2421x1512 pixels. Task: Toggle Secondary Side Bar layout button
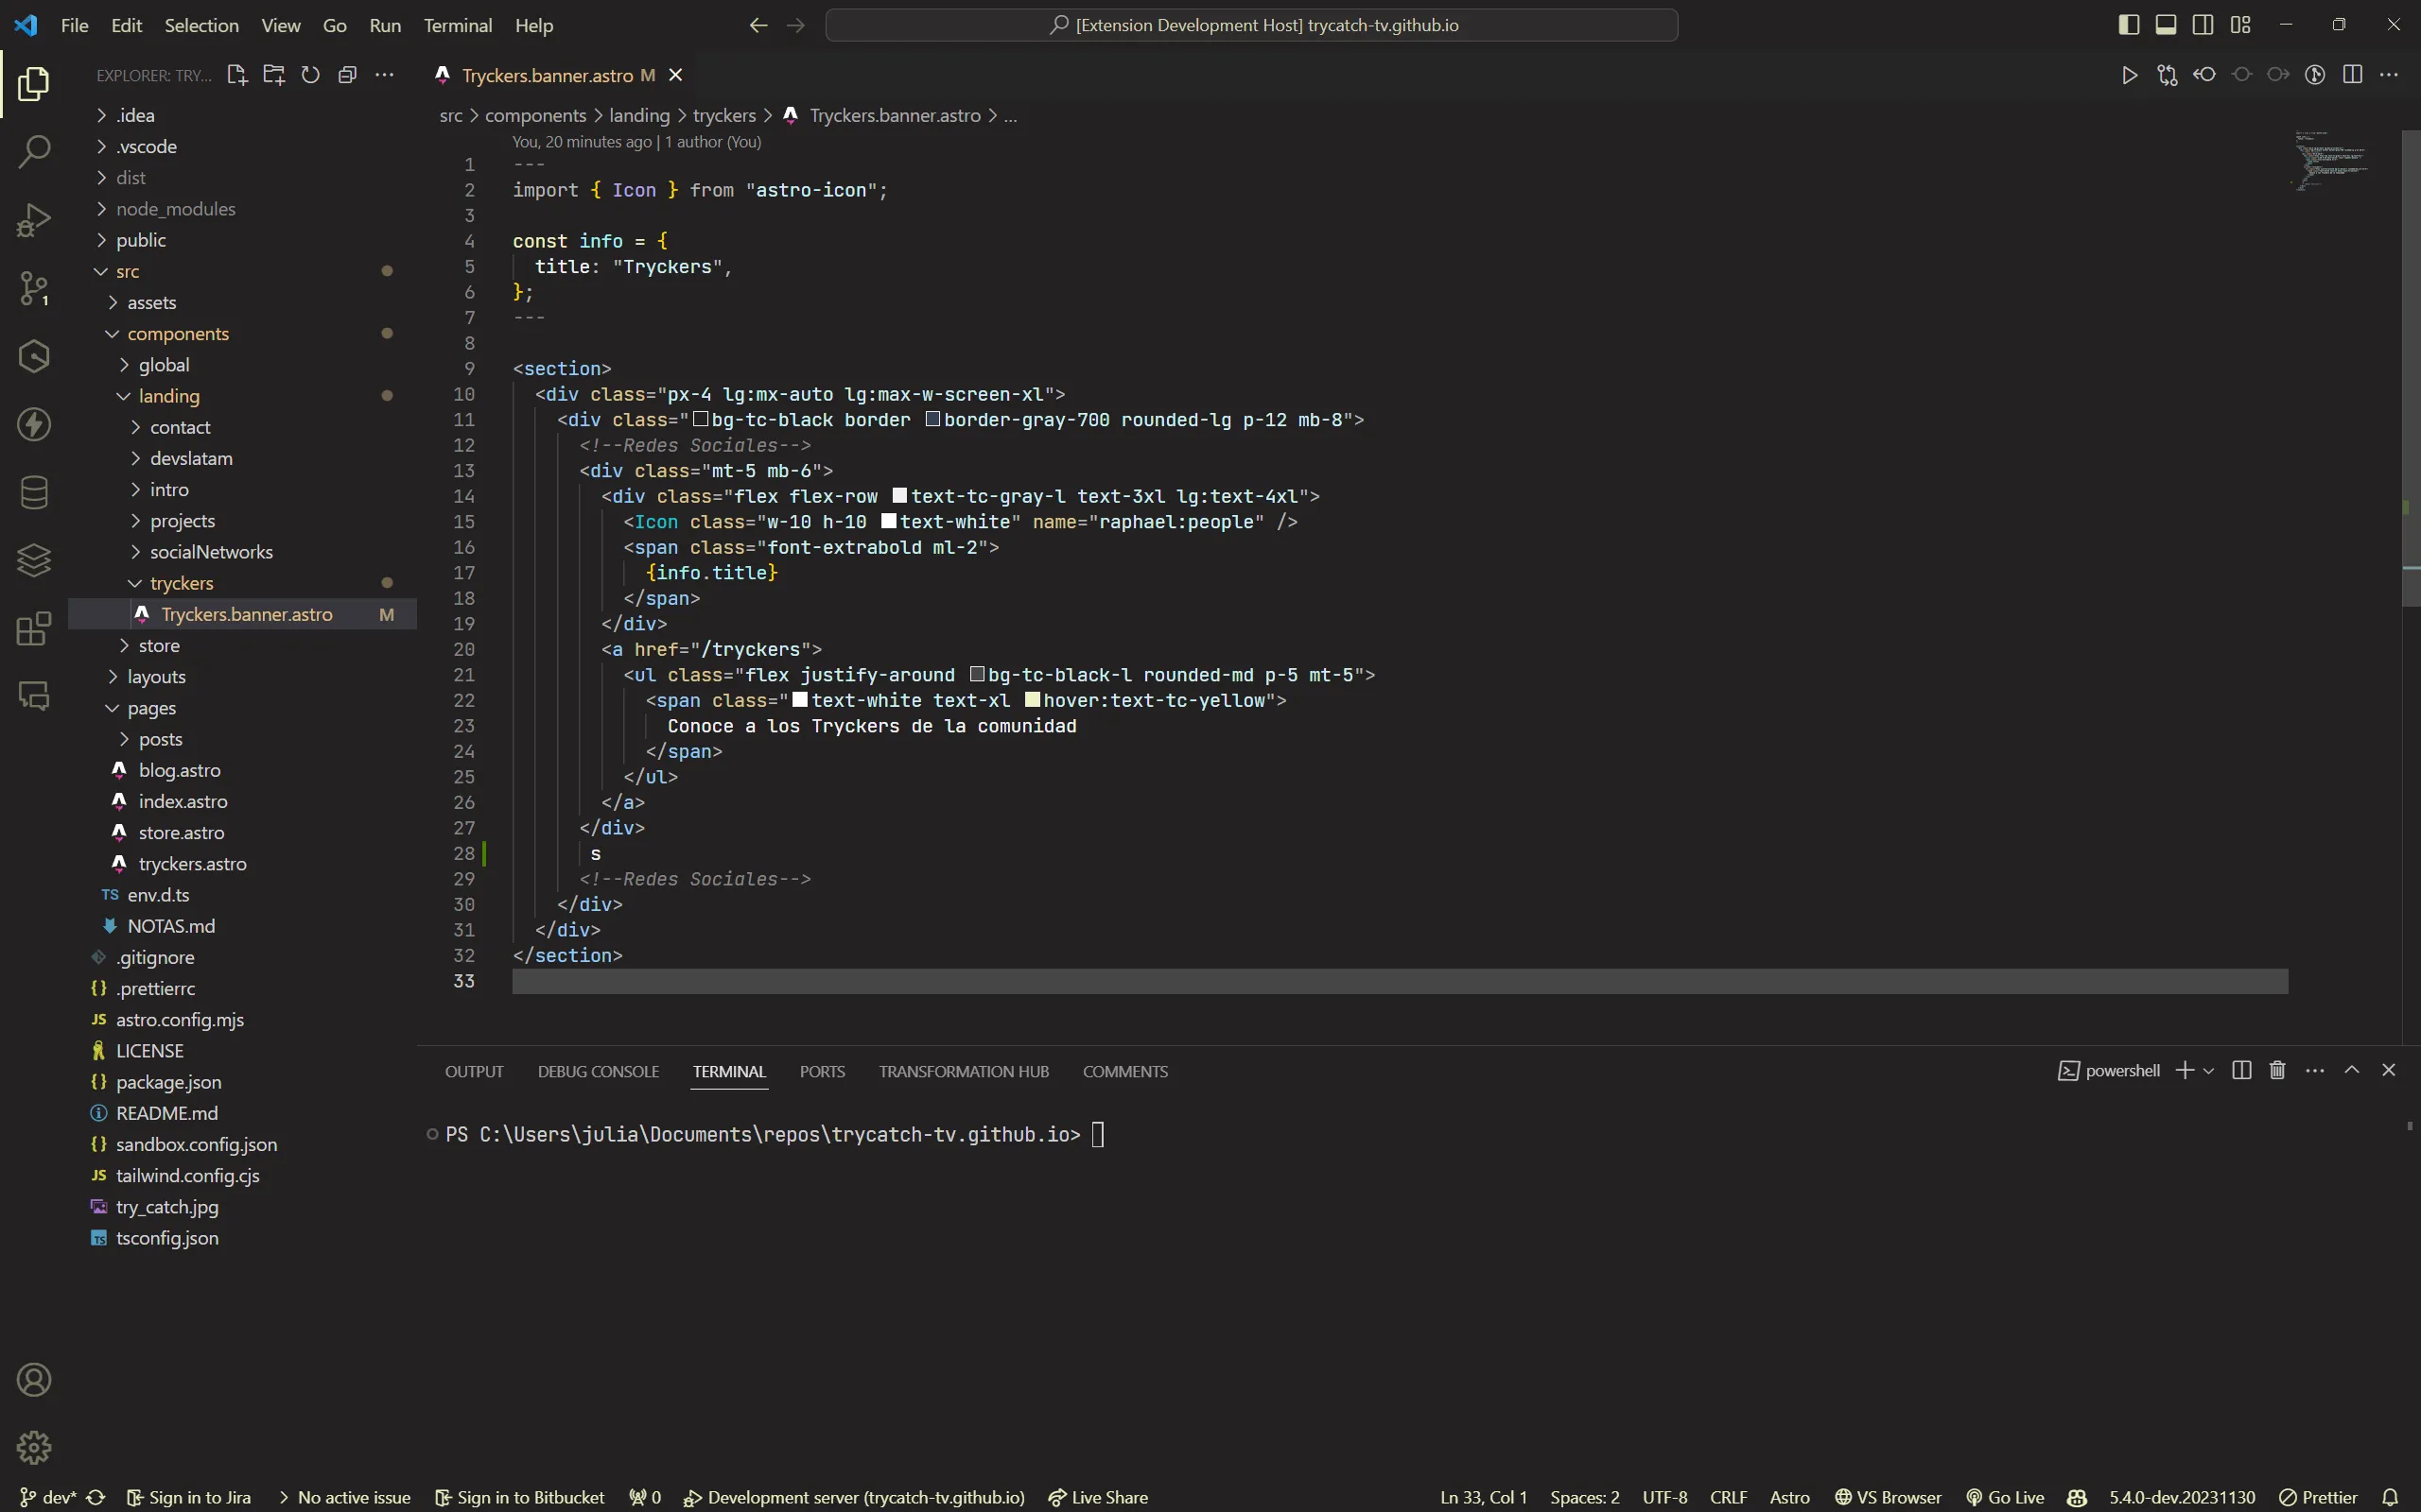coord(2203,25)
